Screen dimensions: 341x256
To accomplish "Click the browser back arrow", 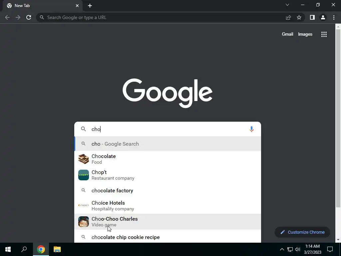I will (7, 17).
